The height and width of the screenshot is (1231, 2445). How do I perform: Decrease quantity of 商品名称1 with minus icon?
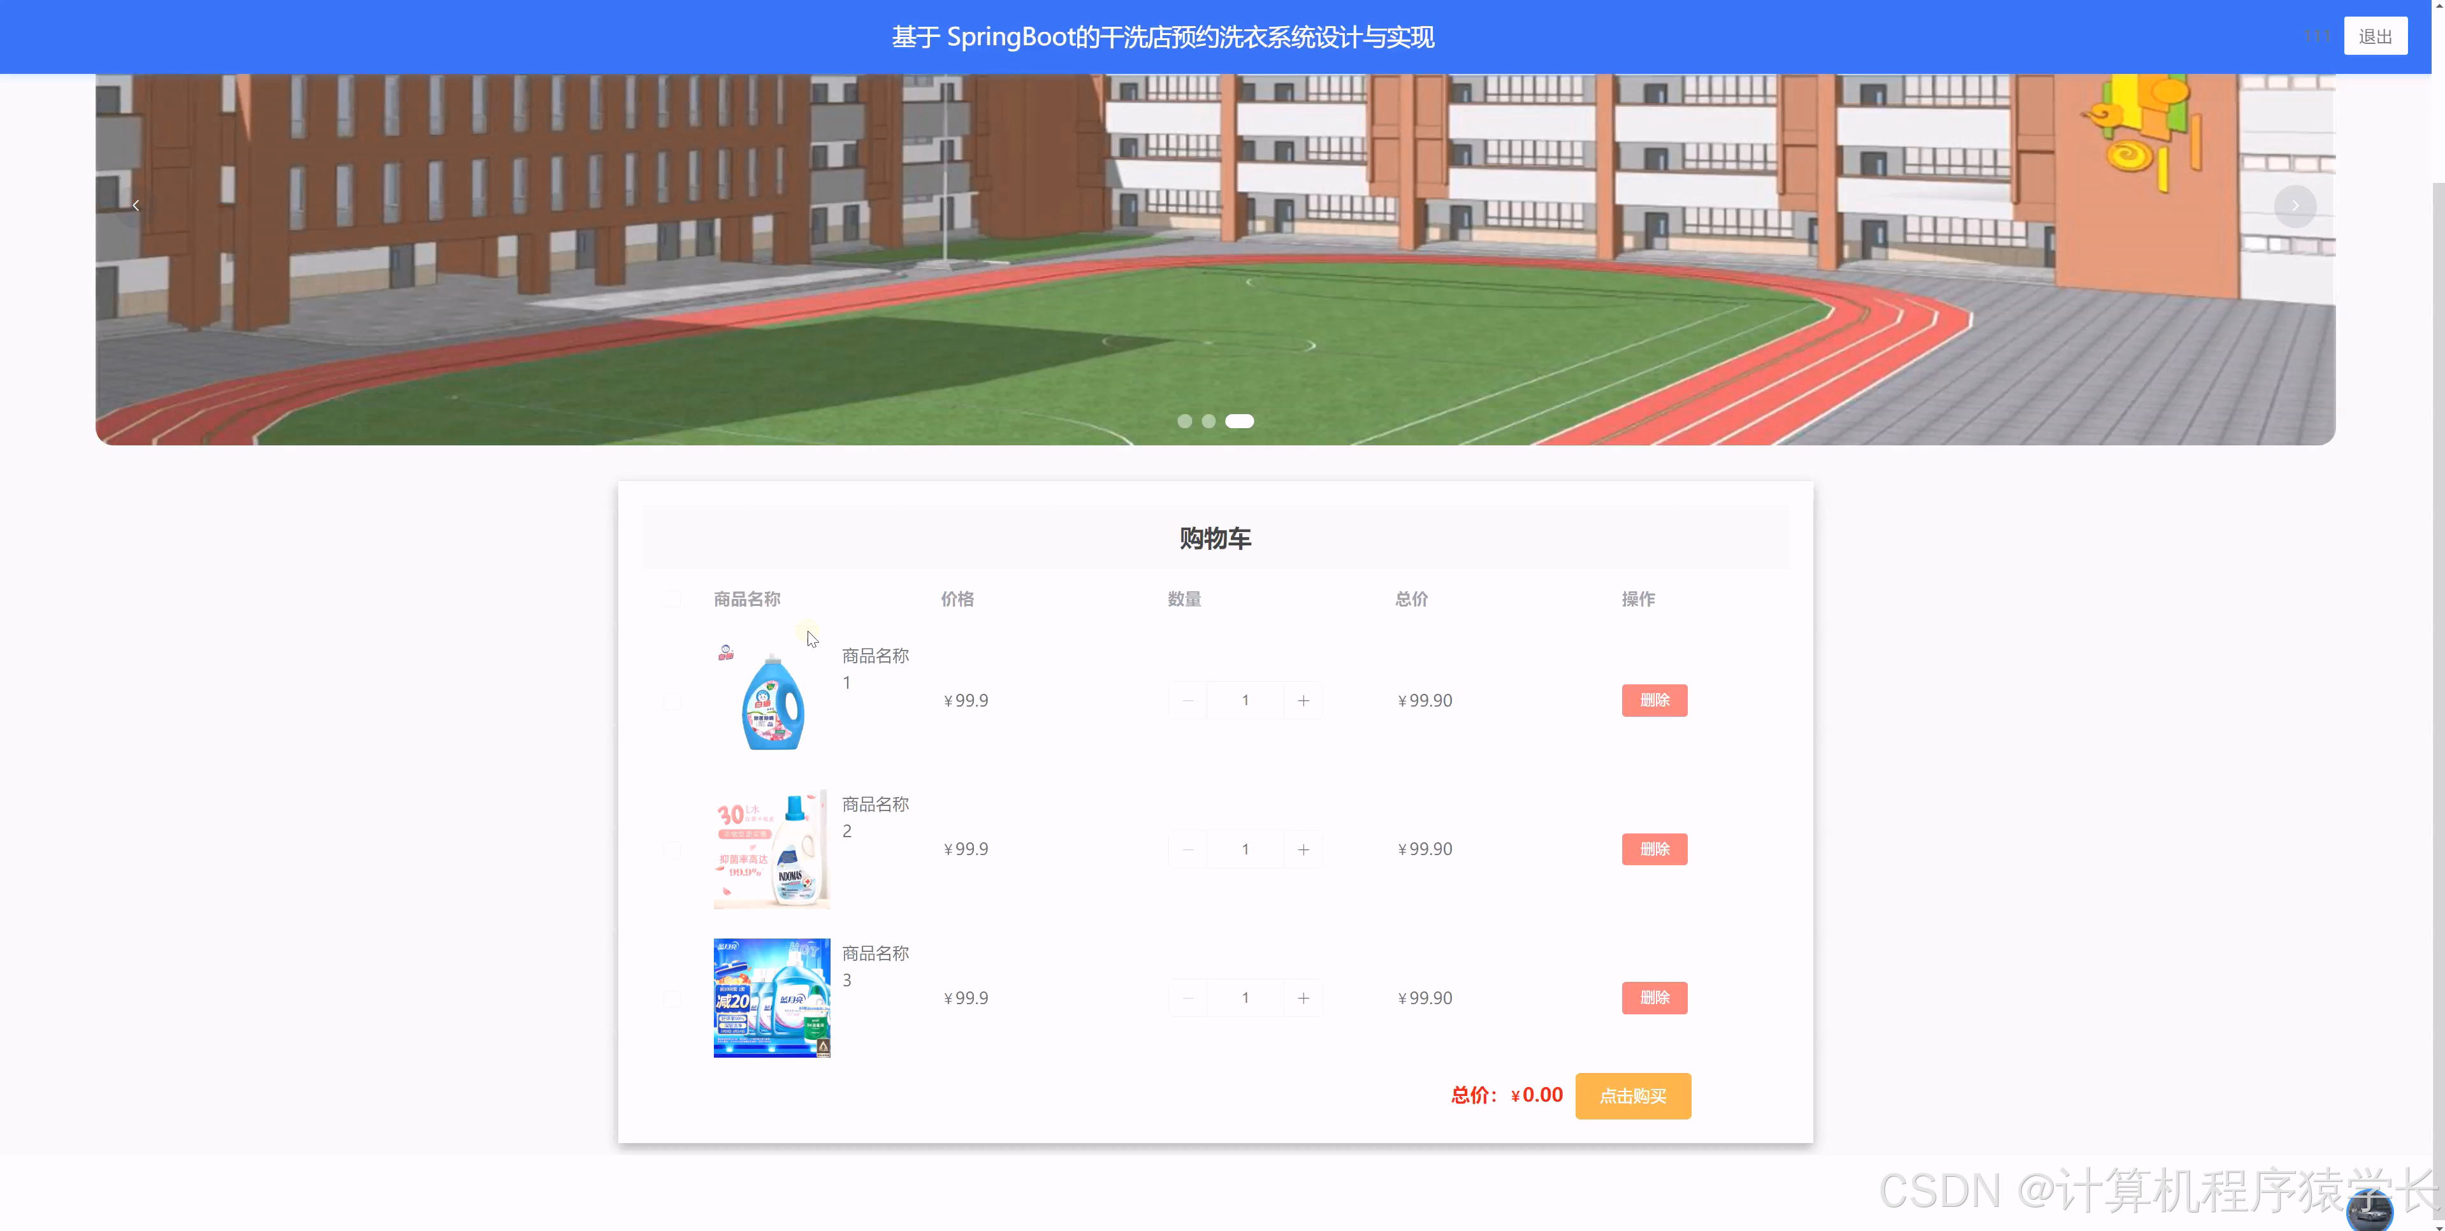click(1187, 700)
